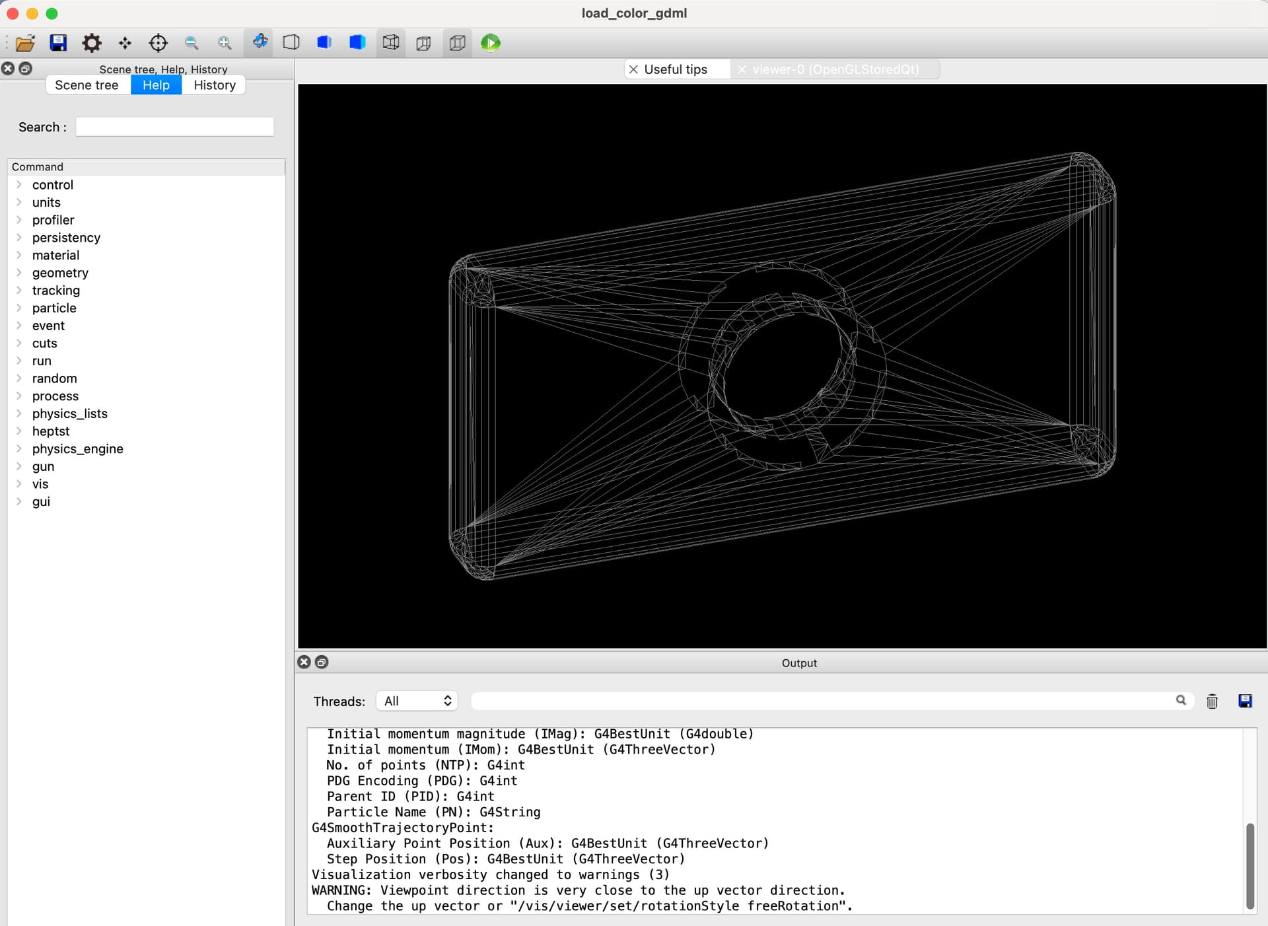1268x926 pixels.
Task: Select the Move (pan arrows) tool
Action: pos(125,43)
